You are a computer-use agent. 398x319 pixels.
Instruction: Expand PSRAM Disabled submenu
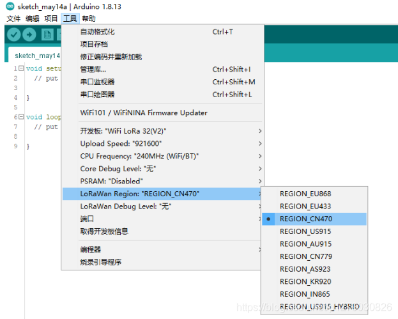(x=162, y=181)
